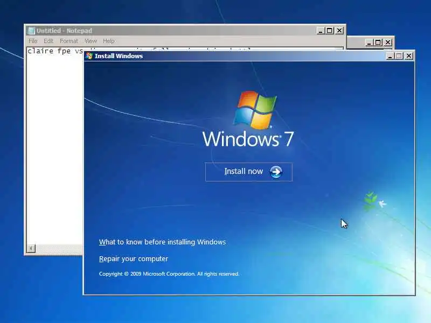Click Notepad's horizontal scrollbar left arrow
431x323 pixels.
pos(31,248)
